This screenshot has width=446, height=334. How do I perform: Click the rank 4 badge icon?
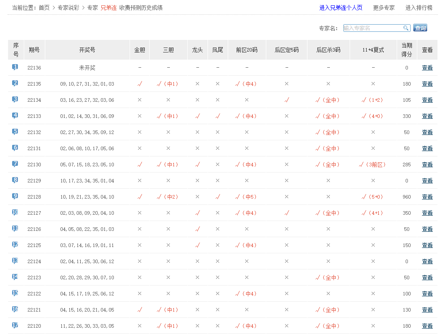click(15, 116)
